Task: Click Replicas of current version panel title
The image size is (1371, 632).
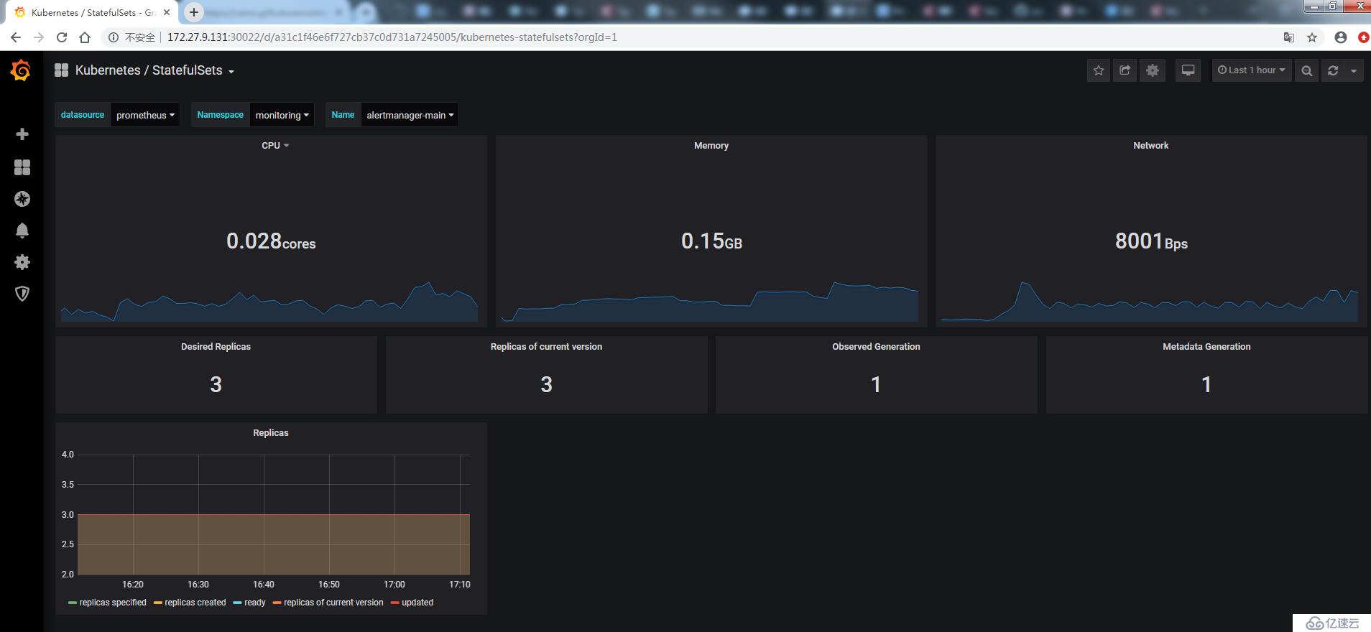Action: click(x=546, y=346)
